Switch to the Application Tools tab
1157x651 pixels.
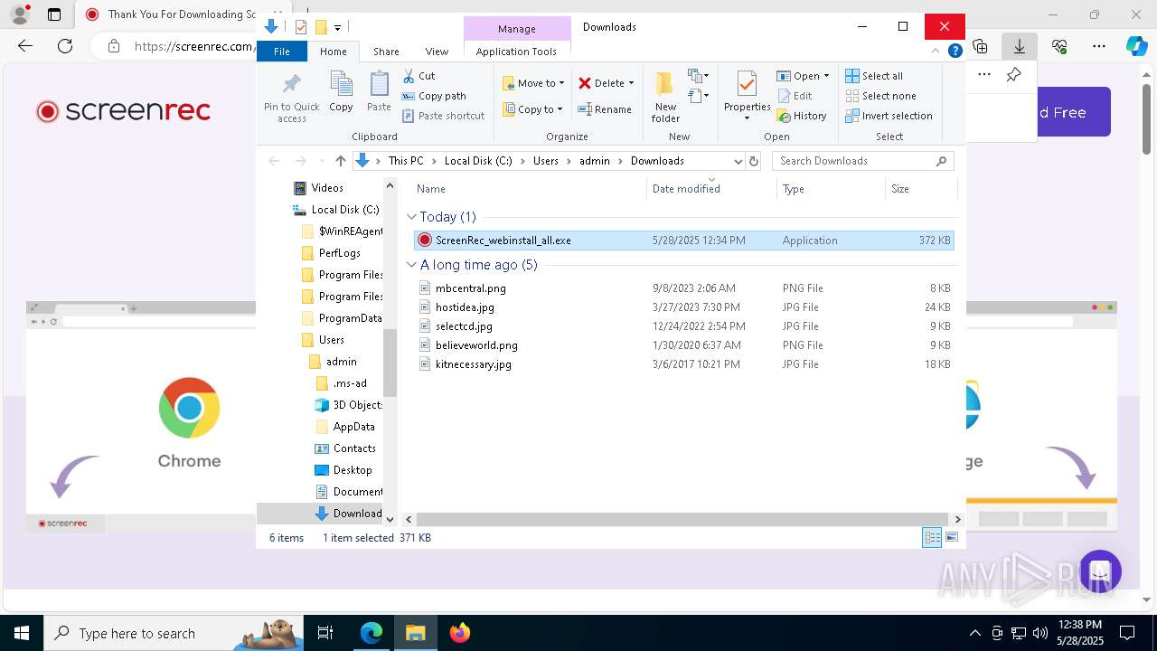(516, 52)
